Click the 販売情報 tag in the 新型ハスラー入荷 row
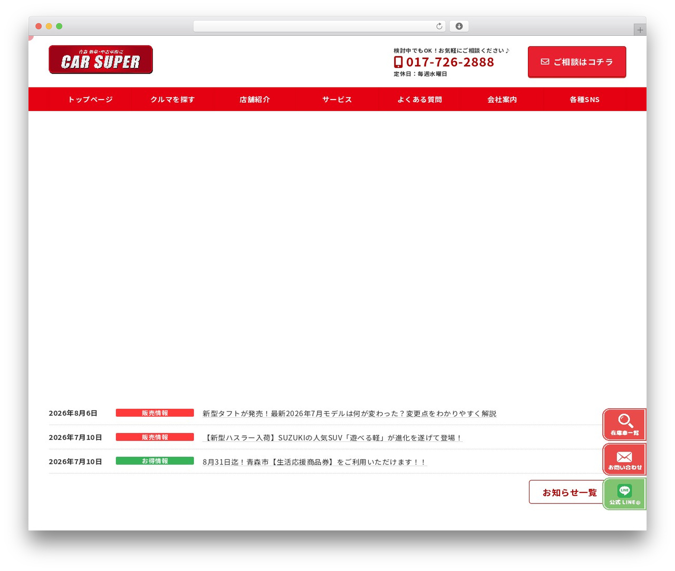Image resolution: width=675 pixels, height=571 pixels. 155,437
